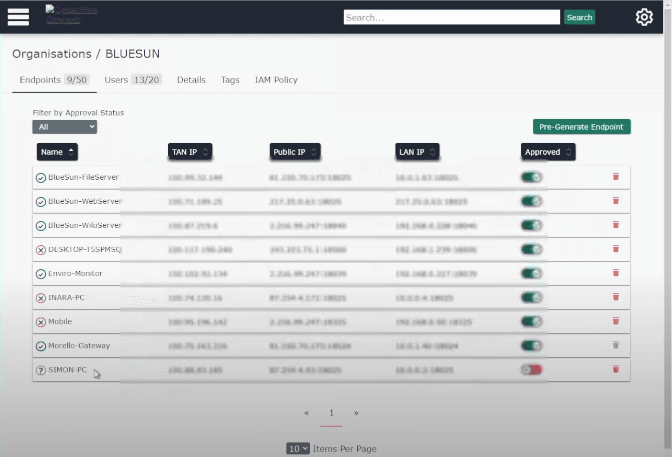
Task: Click trash icon for INARA-PC row
Action: [x=615, y=297]
